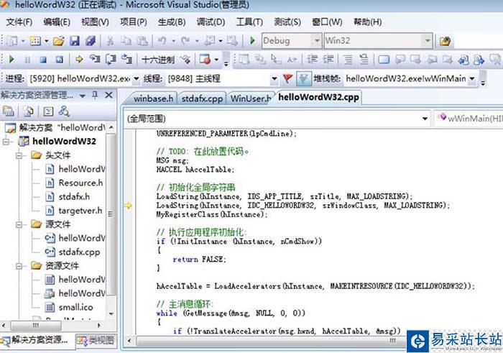The image size is (503, 353).
Task: Select the helloWordW32.cpp editor tab
Action: 318,97
